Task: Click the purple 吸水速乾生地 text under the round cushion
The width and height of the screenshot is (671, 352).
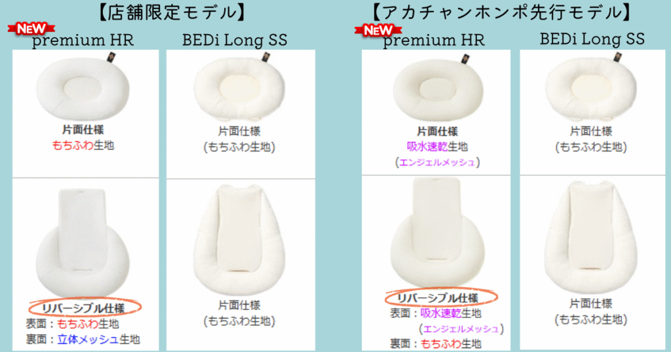Action: click(437, 147)
